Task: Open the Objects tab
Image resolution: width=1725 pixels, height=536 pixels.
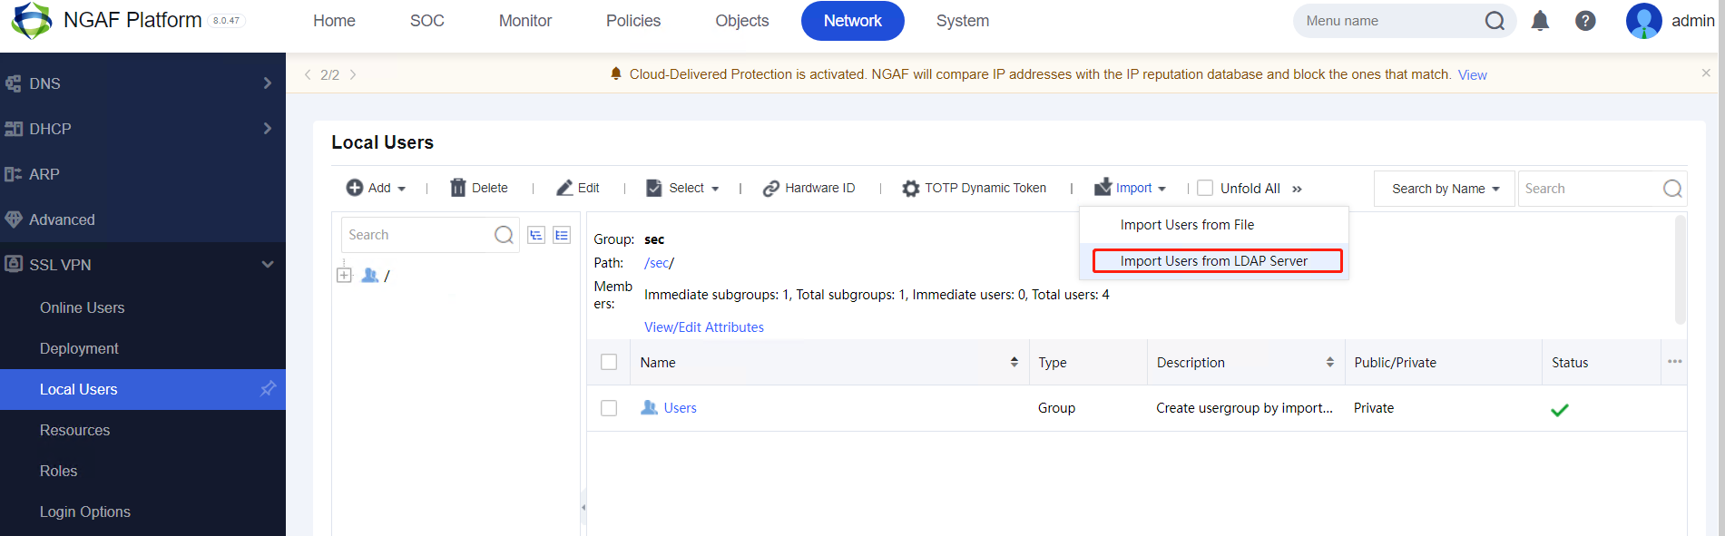Action: [x=742, y=21]
